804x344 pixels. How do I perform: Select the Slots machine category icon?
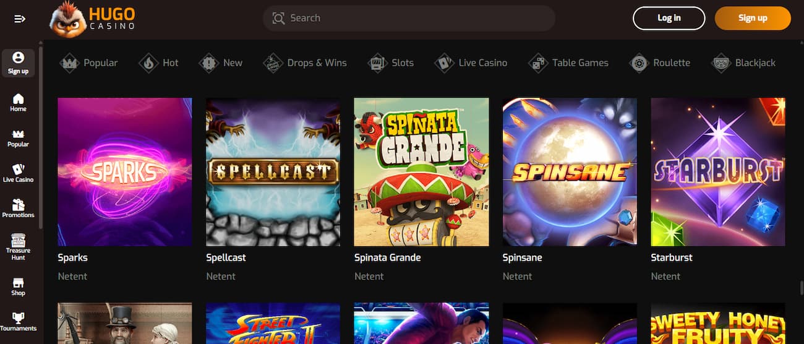tap(377, 63)
